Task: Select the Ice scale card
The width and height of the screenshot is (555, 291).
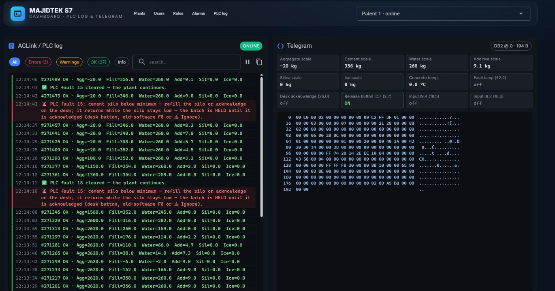Action: 373,81
